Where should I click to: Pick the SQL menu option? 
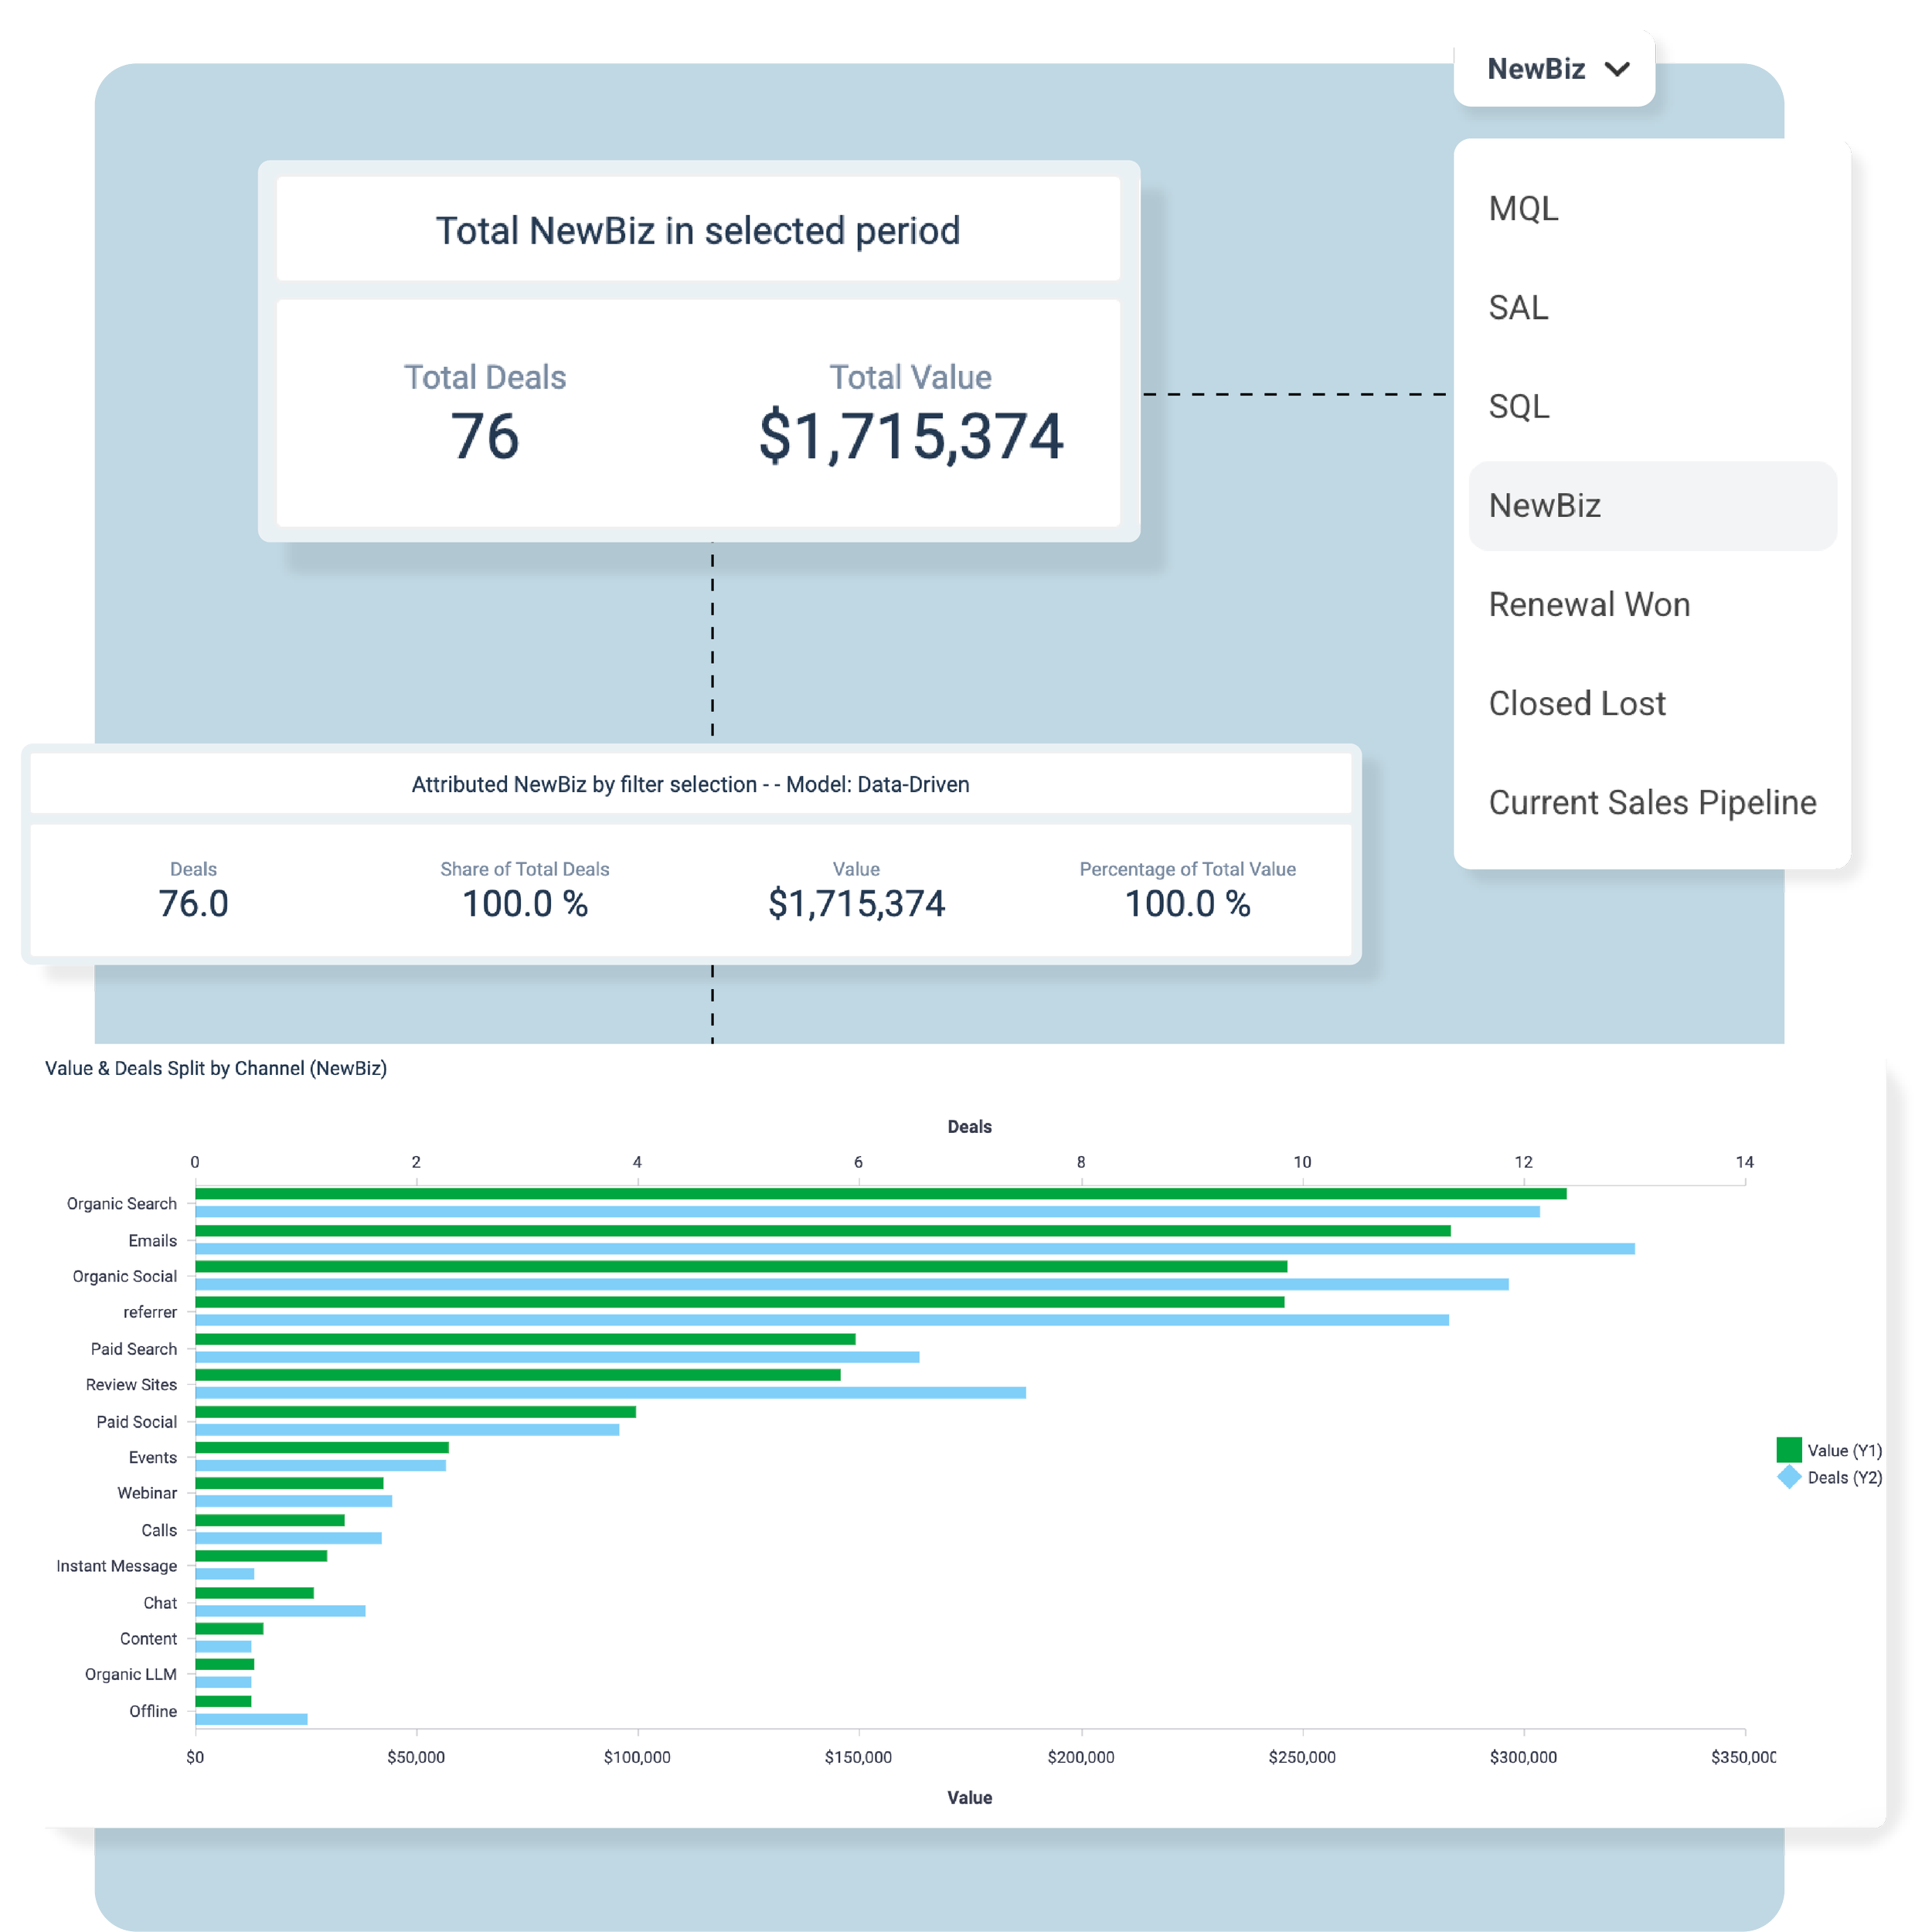pyautogui.click(x=1519, y=407)
